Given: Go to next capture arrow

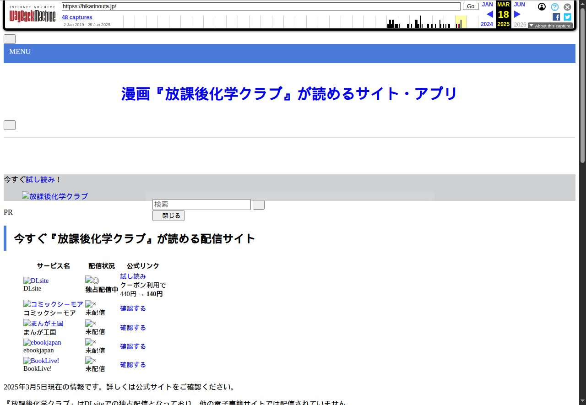Looking at the screenshot, I should (x=517, y=14).
